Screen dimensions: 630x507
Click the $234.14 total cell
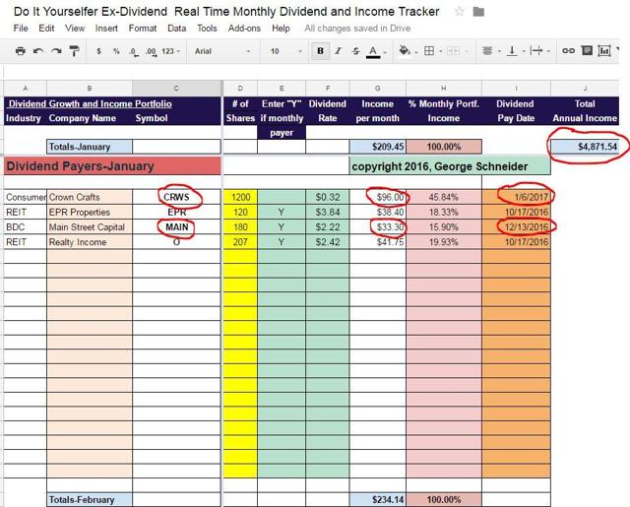(378, 500)
